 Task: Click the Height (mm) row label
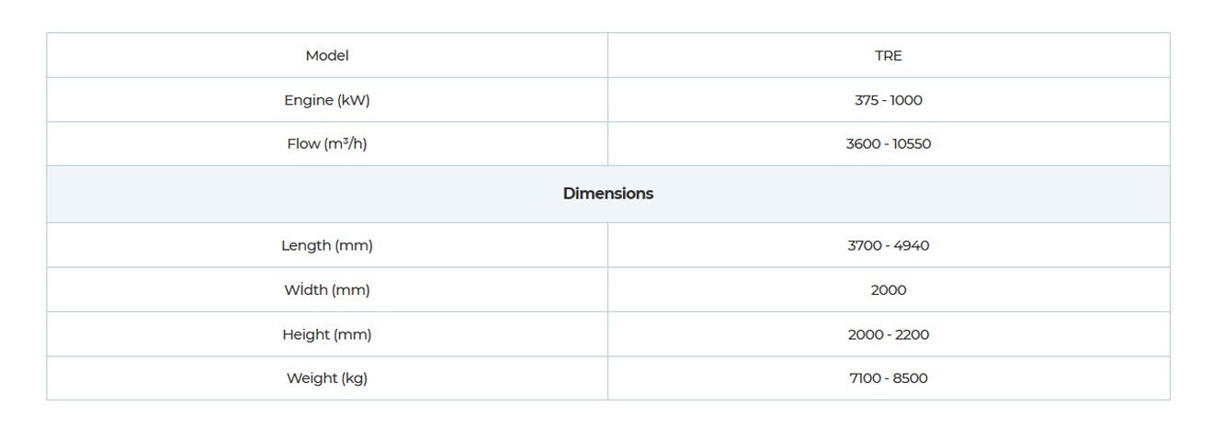(327, 335)
